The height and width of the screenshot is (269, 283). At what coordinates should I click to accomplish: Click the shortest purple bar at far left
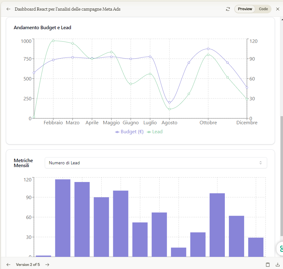[43, 256]
